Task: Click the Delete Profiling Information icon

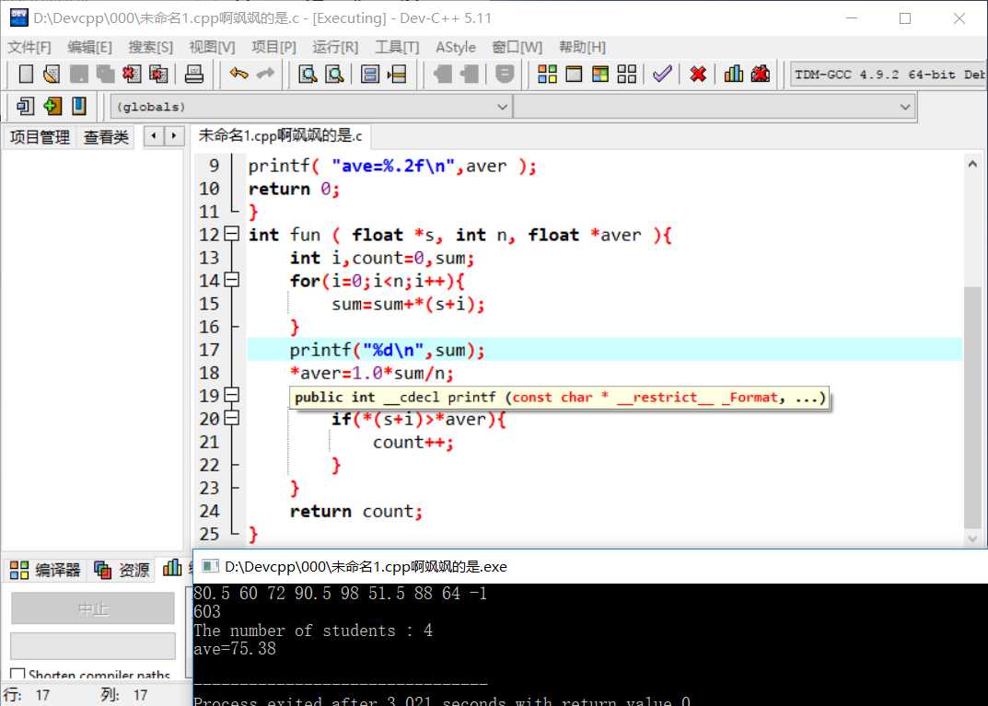Action: click(x=760, y=74)
